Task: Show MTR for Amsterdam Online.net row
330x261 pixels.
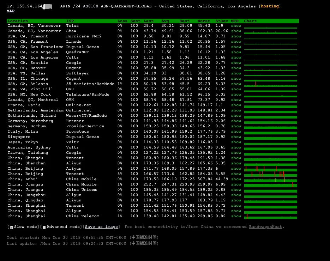Action: coord(236,110)
